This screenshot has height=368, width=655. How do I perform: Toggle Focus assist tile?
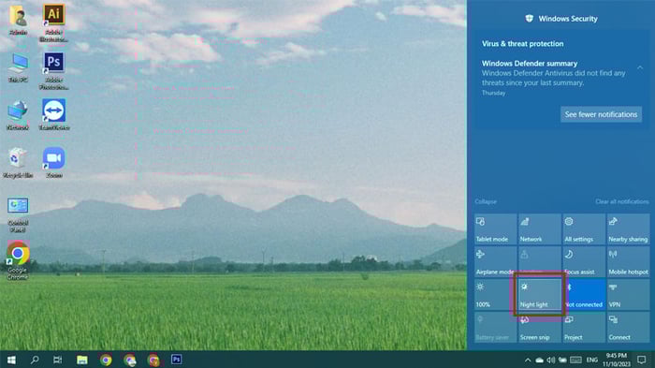(584, 262)
